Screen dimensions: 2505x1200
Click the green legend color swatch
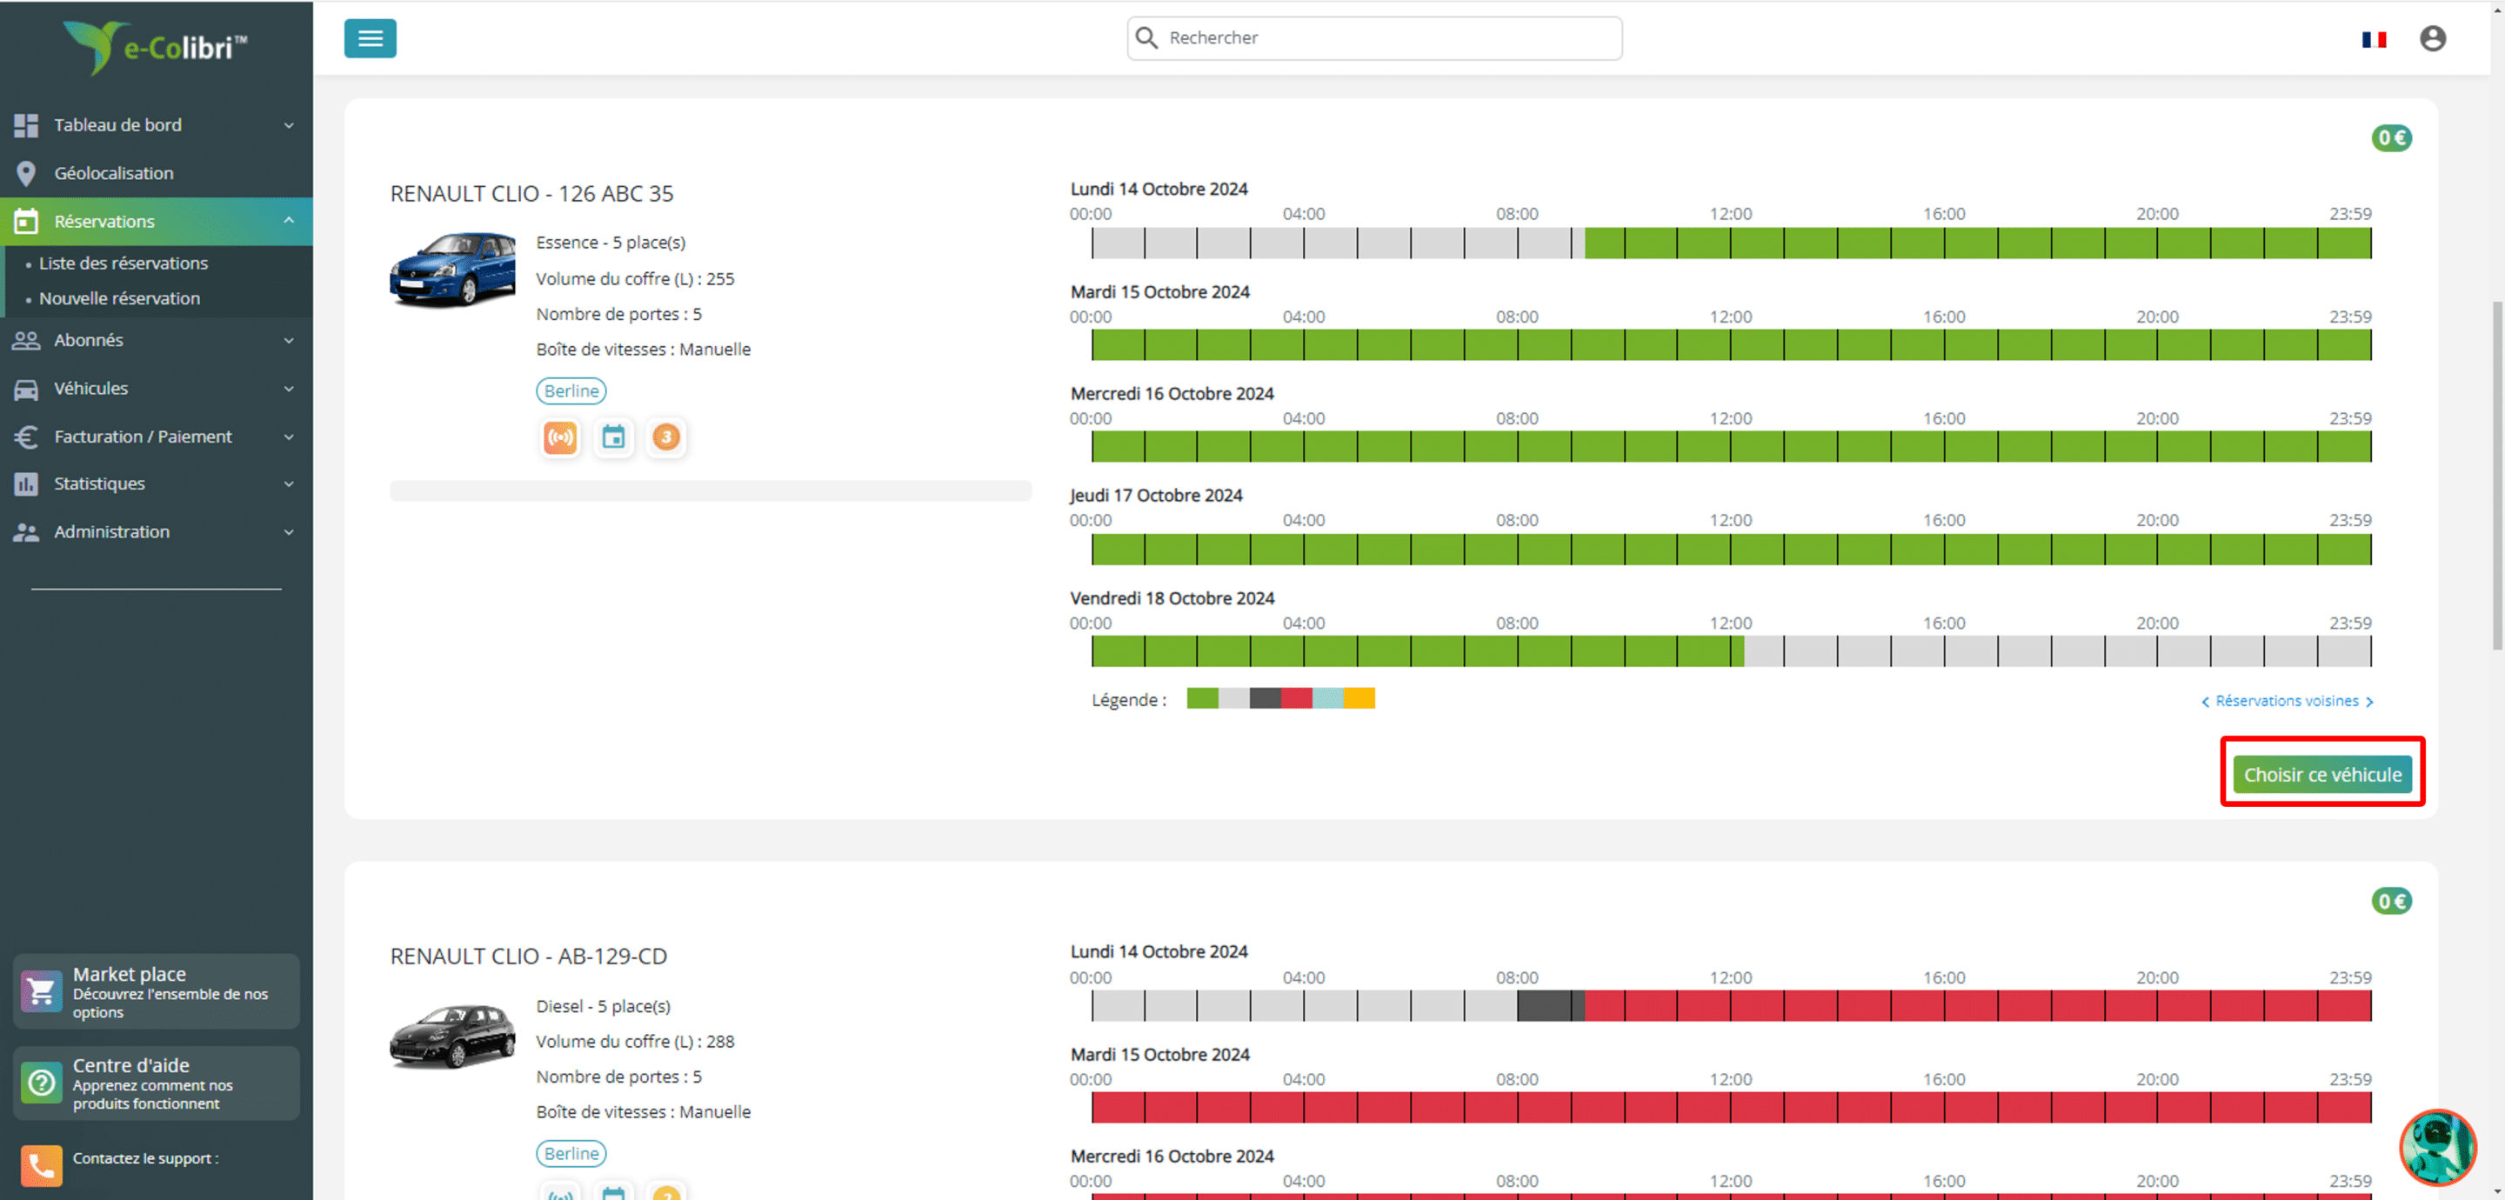[1202, 698]
